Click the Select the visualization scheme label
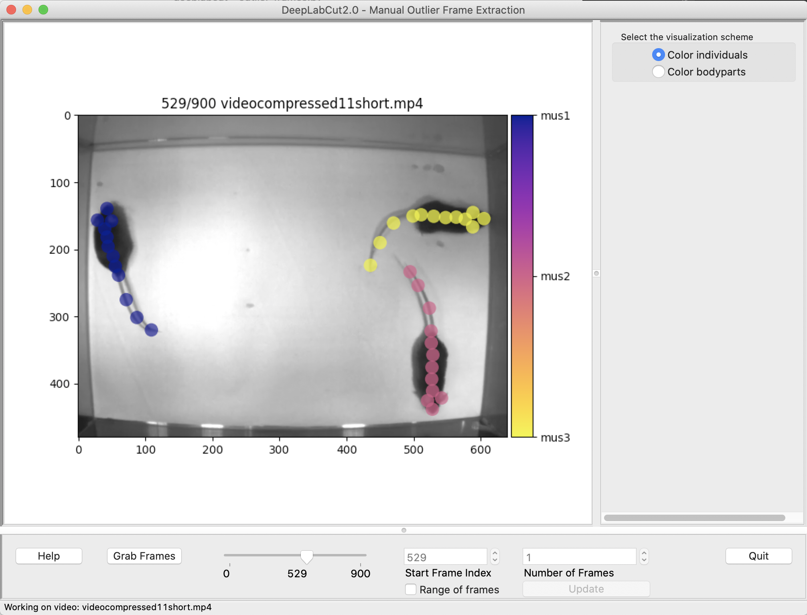The width and height of the screenshot is (807, 615). coord(687,37)
